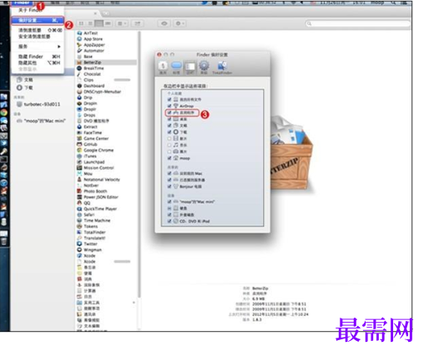
Task: Switch to 通用 preferences tab
Action: (163, 68)
